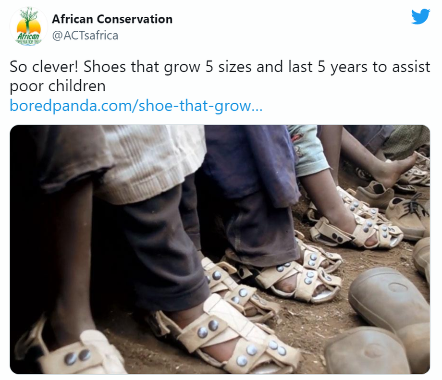Open the @ACTsafrica handle
Screen dimensions: 442x380
(86, 36)
